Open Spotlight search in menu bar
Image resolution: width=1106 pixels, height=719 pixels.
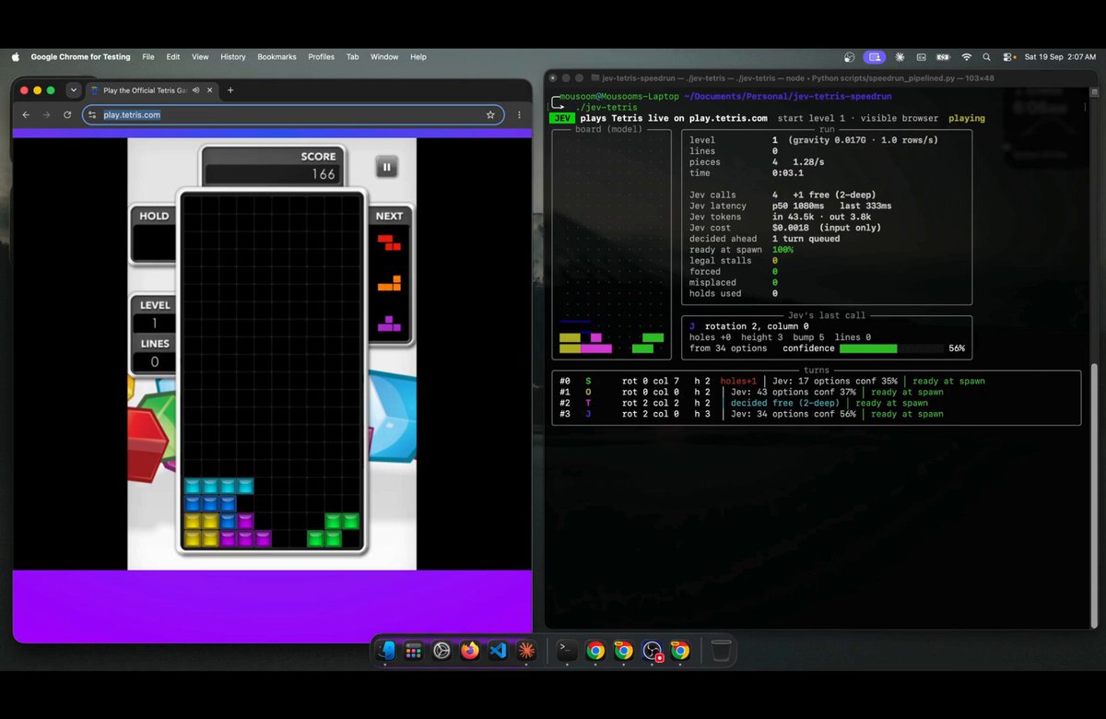(x=987, y=57)
